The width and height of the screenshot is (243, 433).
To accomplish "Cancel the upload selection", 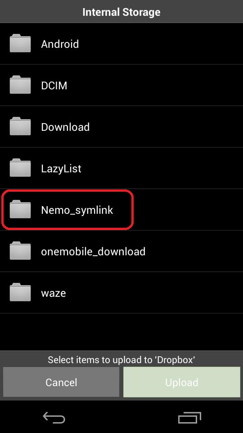I will coord(61,382).
